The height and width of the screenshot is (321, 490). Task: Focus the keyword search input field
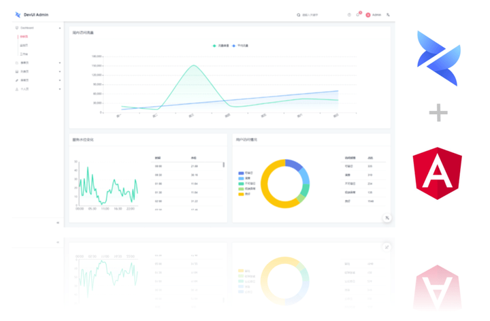pos(310,15)
